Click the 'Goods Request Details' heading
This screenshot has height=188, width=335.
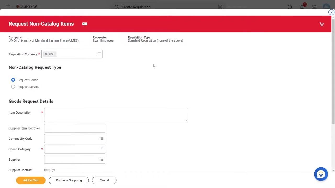coord(31,101)
